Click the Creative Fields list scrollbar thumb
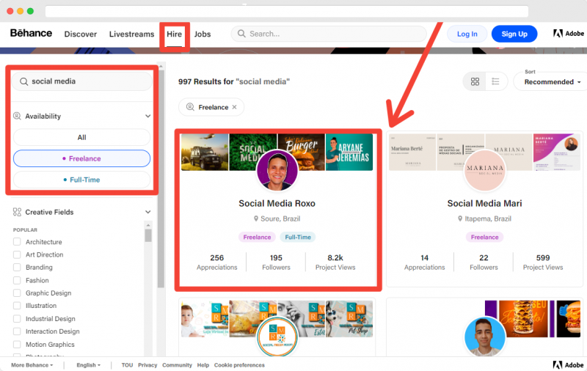The image size is (587, 371). coord(148,235)
